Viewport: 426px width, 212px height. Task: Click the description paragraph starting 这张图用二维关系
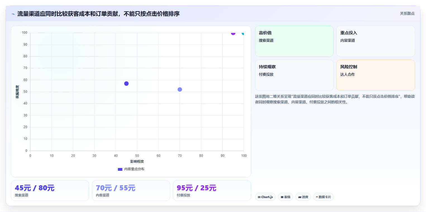click(335, 99)
